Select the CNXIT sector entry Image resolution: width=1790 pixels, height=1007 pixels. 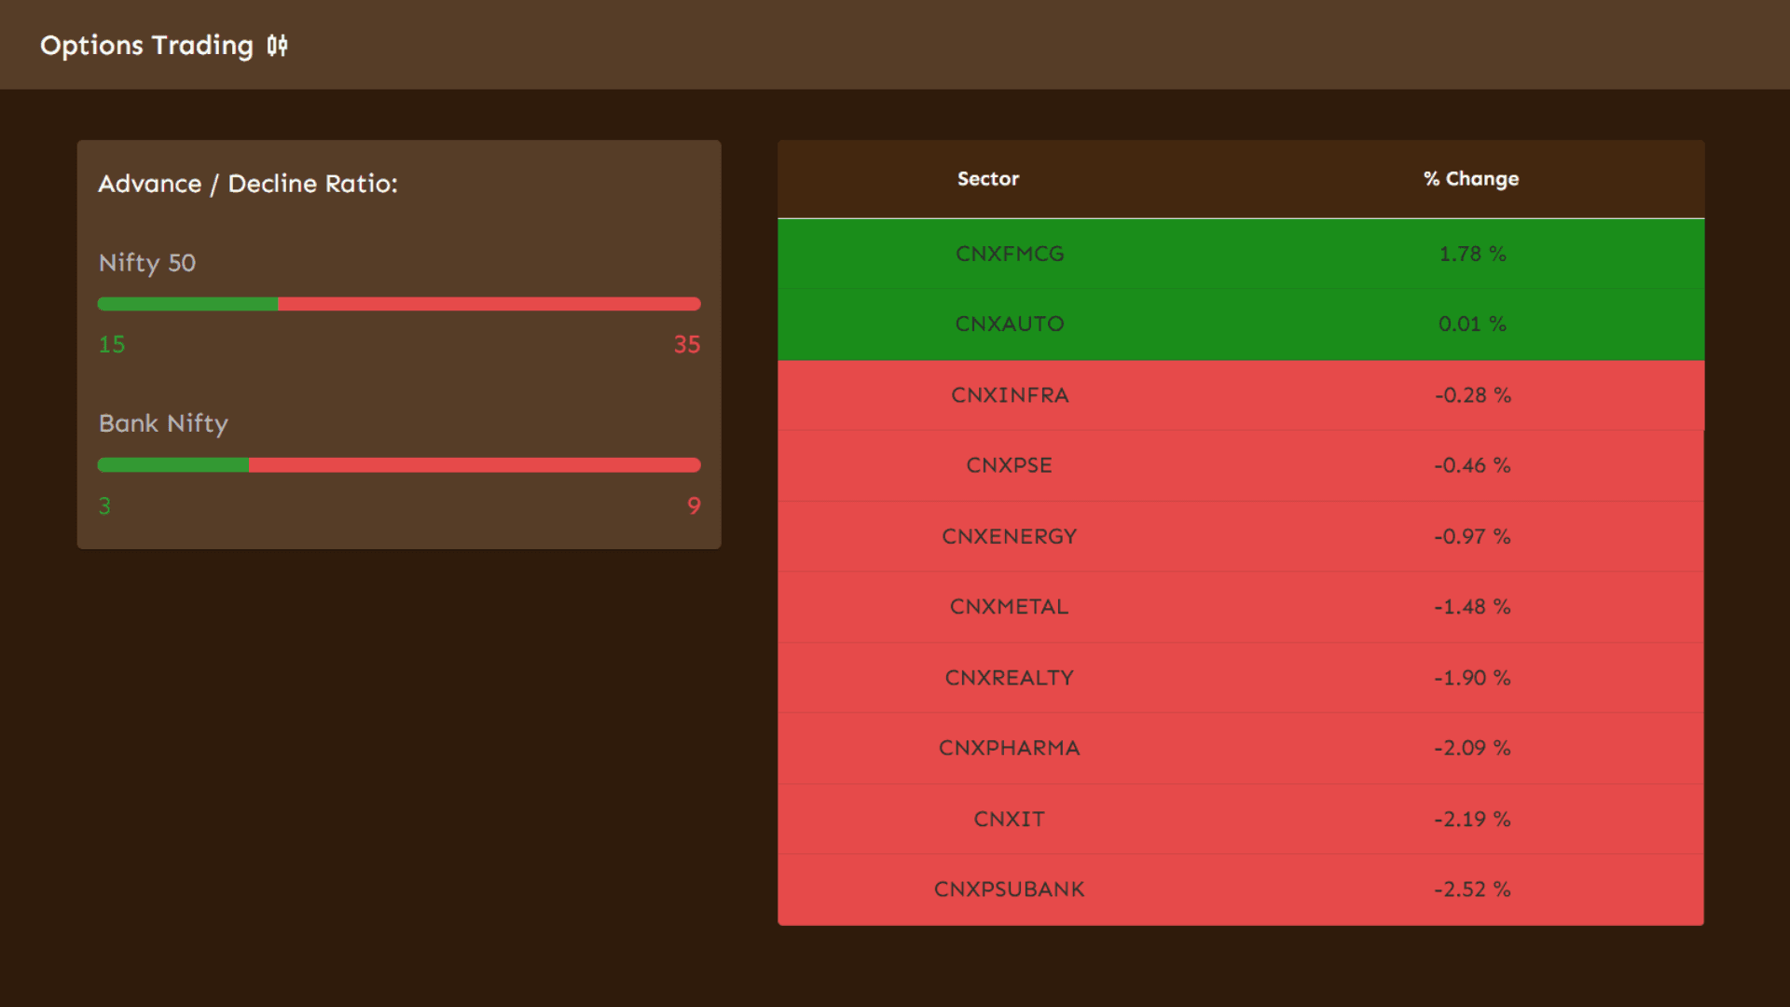(x=1010, y=819)
